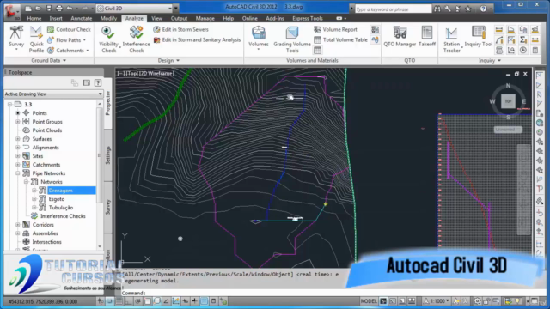
Task: Expand the Drenagem network node
Action: pyautogui.click(x=34, y=191)
